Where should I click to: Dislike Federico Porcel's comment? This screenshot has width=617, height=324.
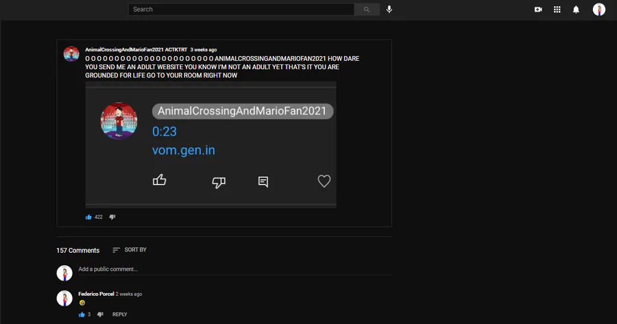tap(100, 314)
